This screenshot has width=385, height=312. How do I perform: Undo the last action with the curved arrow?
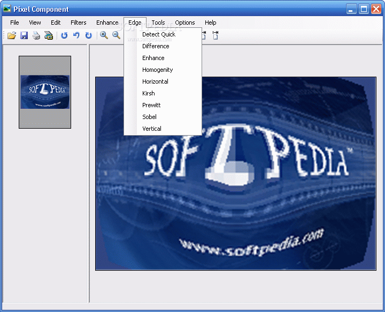[76, 35]
